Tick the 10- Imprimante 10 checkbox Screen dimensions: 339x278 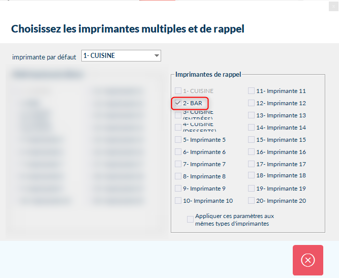pos(178,201)
